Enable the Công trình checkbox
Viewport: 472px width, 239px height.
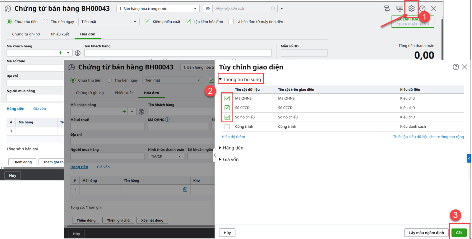click(x=227, y=127)
